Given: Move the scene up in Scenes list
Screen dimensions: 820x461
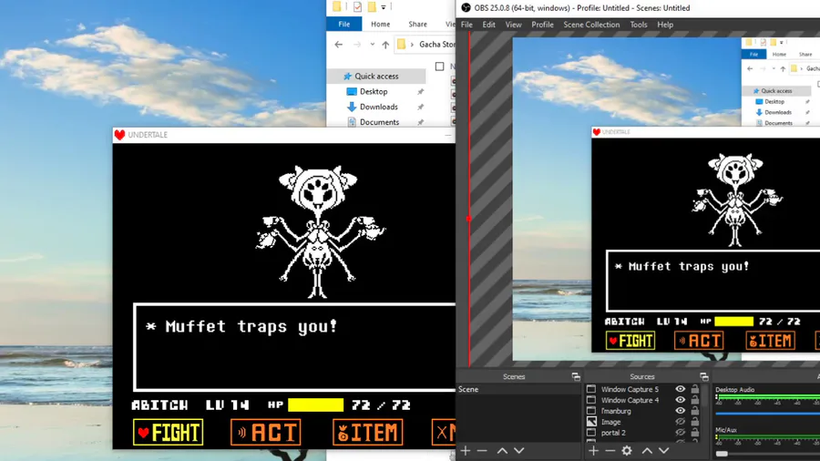Looking at the screenshot, I should (x=502, y=451).
